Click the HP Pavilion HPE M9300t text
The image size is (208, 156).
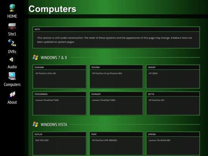point(104,140)
